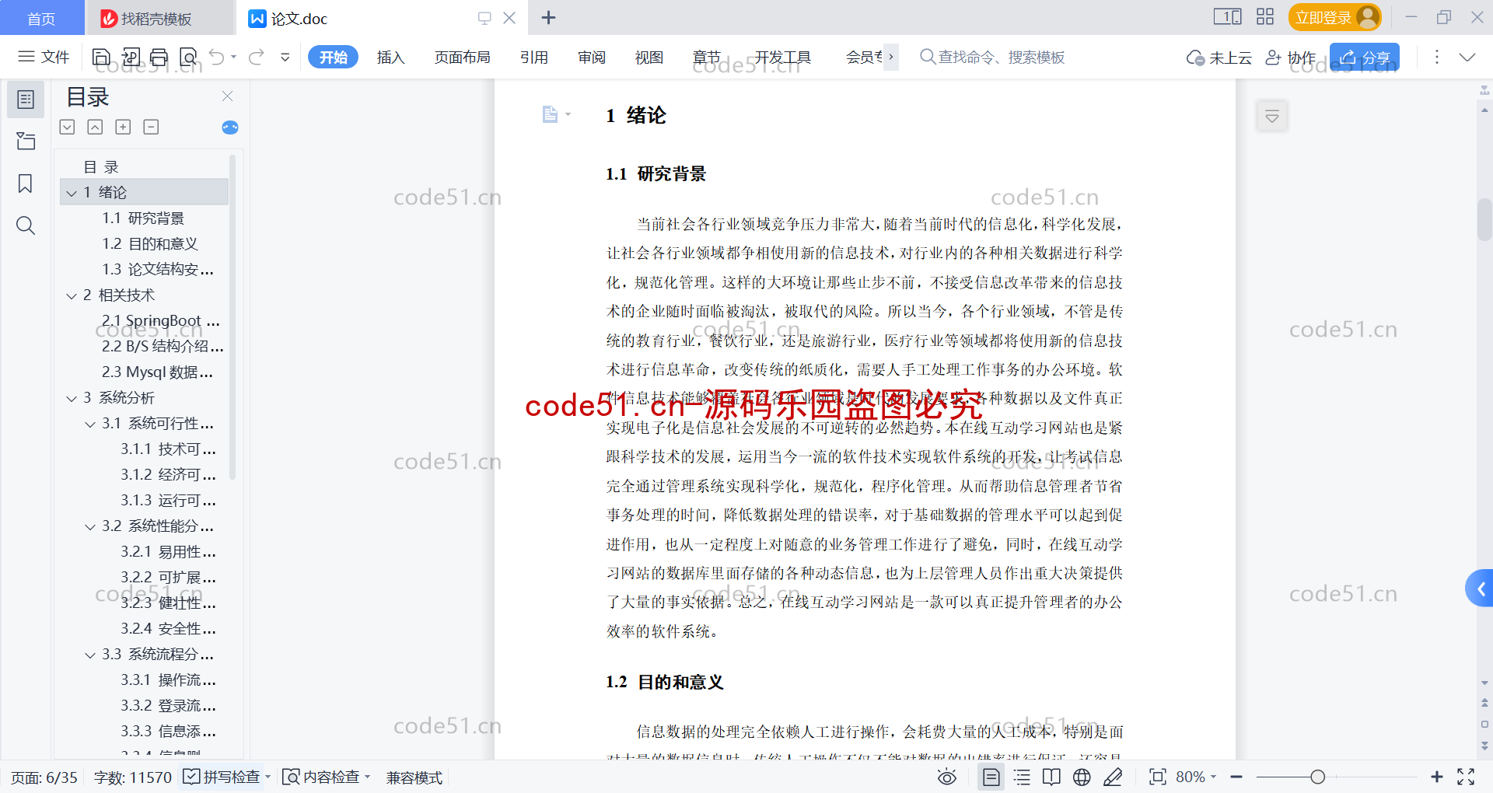Collapse the 3 系统分析 tree node
Screen dimensions: 1493x793
click(72, 398)
